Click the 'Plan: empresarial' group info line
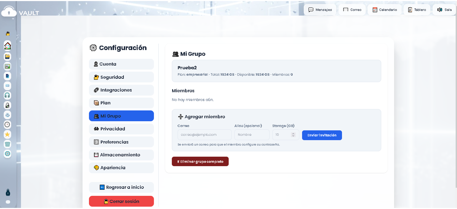Screen dimensions: 457x209 (235, 75)
